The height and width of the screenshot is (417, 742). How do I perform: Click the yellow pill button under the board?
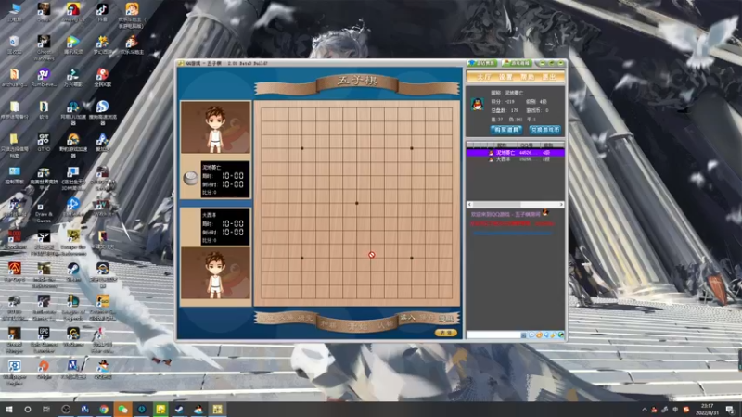[x=446, y=333]
